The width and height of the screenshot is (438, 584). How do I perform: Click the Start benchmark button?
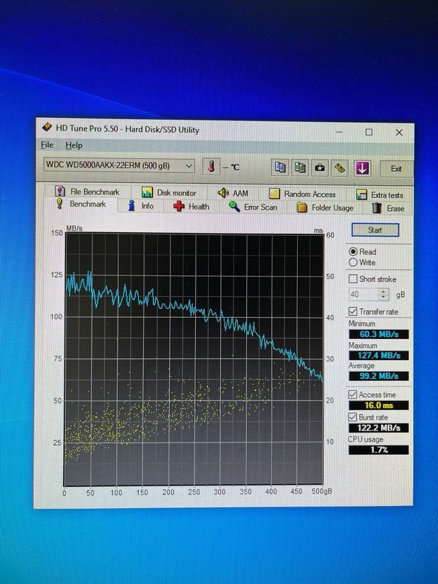[375, 230]
